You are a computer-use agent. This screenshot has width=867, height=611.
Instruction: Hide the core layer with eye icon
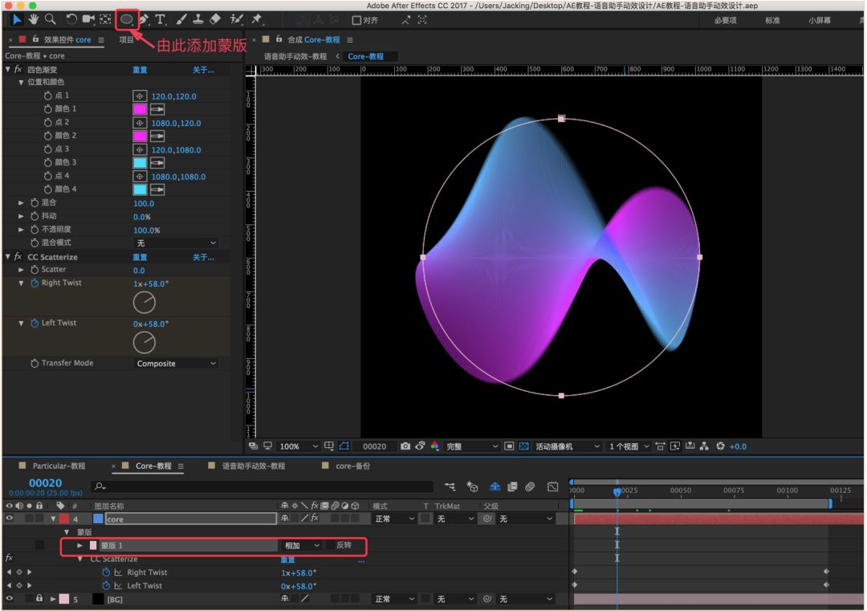pos(10,519)
